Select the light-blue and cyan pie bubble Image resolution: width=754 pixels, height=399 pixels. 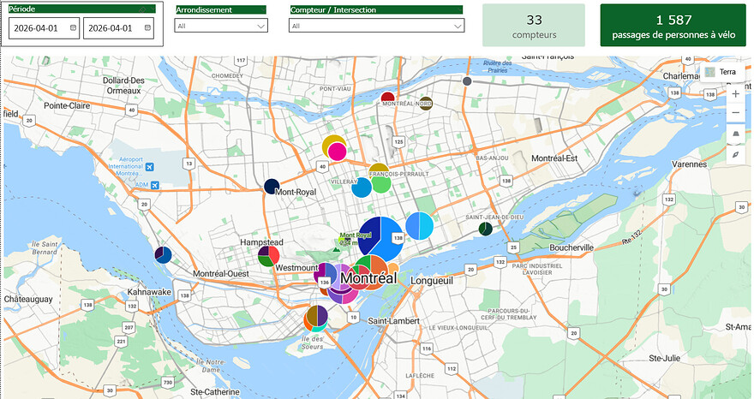419,225
